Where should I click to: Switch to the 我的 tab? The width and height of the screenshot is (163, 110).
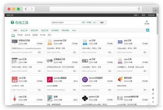click(15, 30)
